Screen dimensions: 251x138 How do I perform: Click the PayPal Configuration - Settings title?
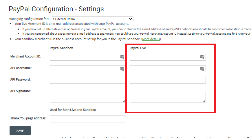[56, 9]
